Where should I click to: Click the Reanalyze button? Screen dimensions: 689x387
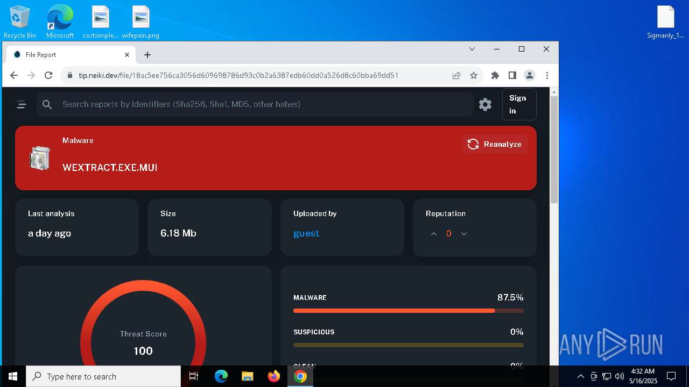[495, 144]
